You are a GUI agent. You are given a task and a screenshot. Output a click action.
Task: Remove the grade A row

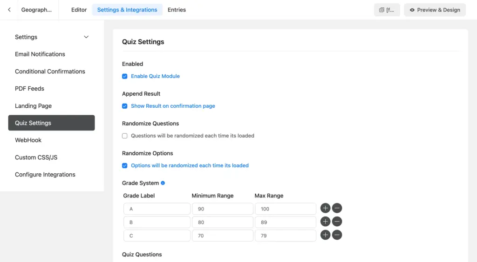click(337, 208)
